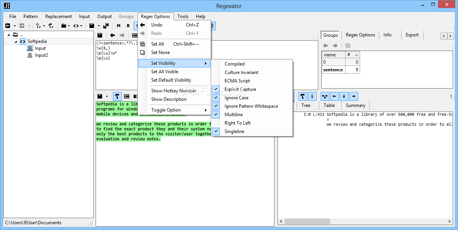Switch to the Export tab
The height and width of the screenshot is (230, 458).
tap(412, 35)
